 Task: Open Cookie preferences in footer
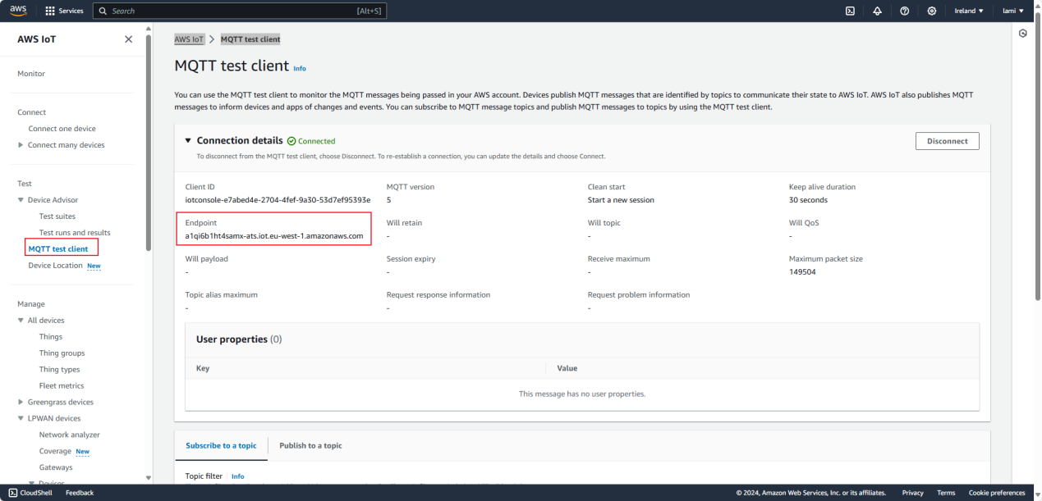(996, 493)
